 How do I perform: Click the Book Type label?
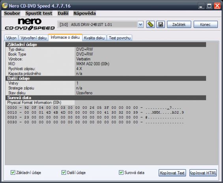17,54
